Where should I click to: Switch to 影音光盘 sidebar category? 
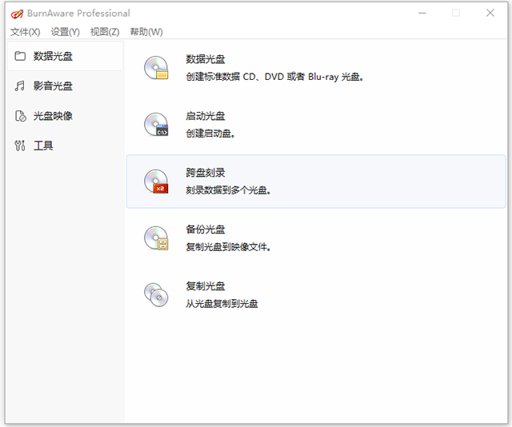pyautogui.click(x=65, y=86)
